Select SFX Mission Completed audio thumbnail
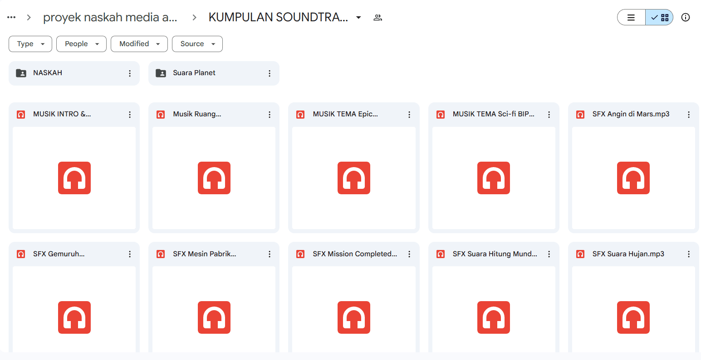 [x=354, y=309]
